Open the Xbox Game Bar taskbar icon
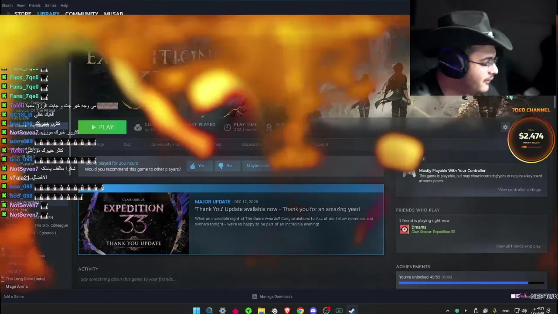 (x=339, y=311)
